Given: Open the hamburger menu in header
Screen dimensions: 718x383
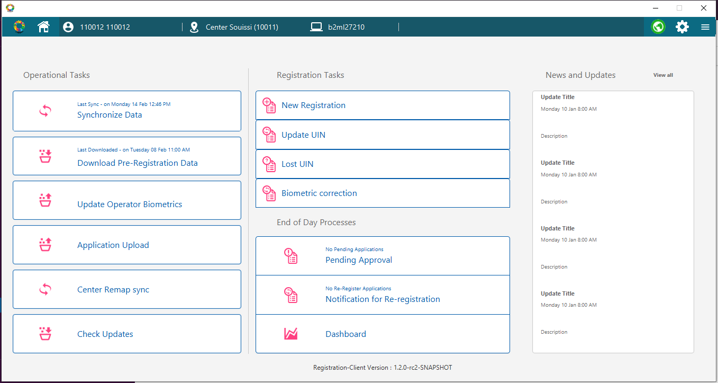Looking at the screenshot, I should coord(705,27).
